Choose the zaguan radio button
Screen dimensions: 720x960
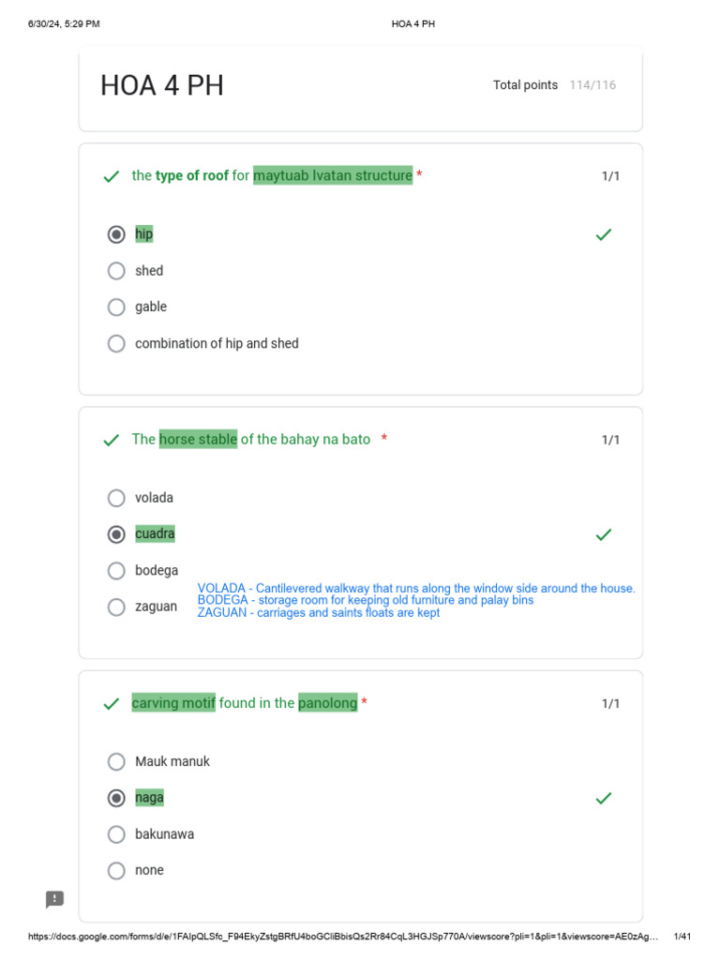(x=116, y=607)
